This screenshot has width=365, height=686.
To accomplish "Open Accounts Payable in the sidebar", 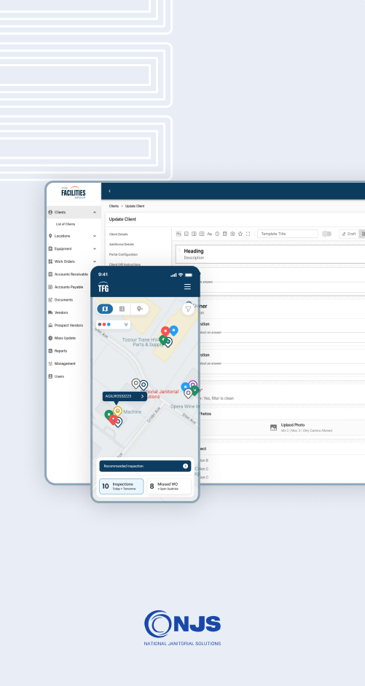I will tap(68, 287).
